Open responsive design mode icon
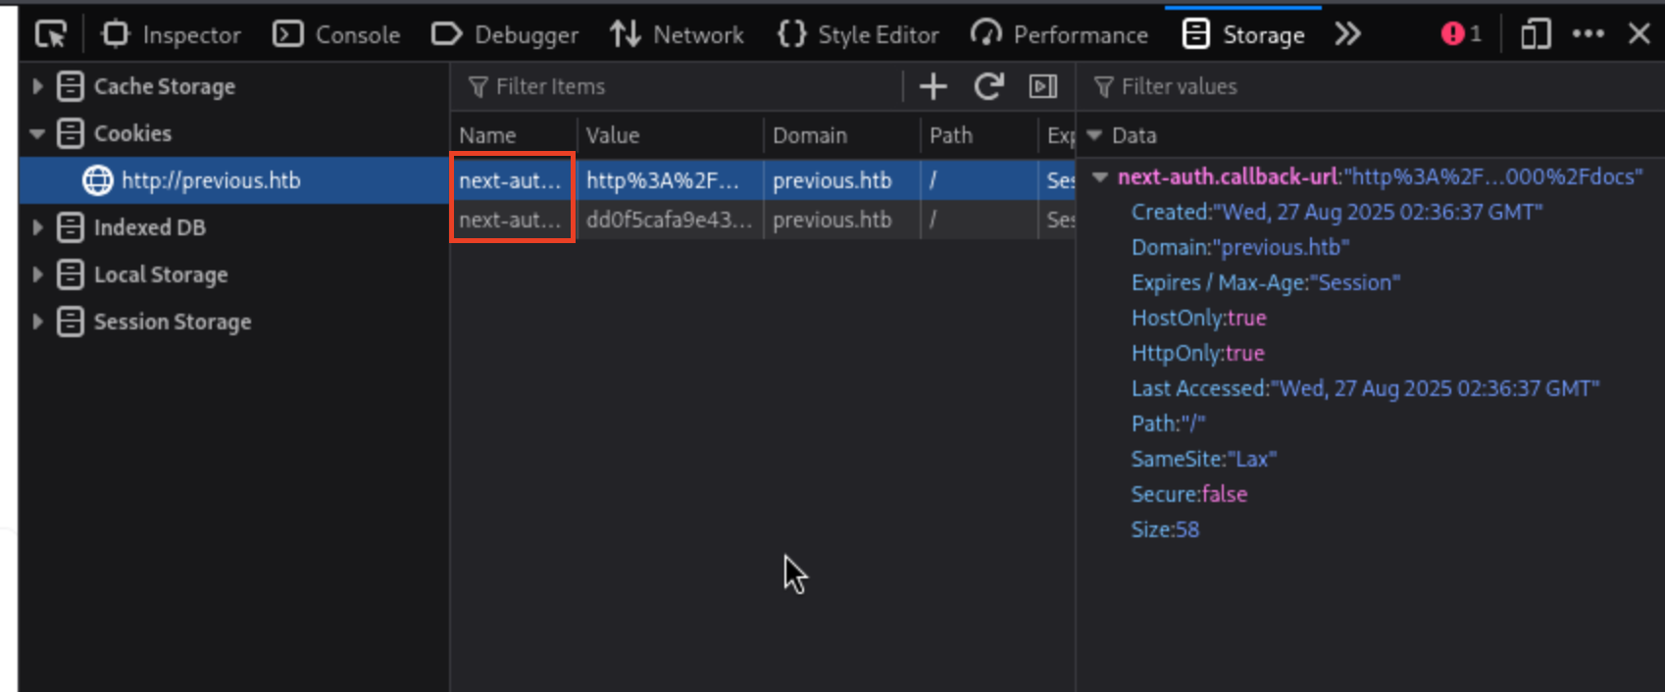Viewport: 1665px width, 692px height. pyautogui.click(x=1535, y=35)
